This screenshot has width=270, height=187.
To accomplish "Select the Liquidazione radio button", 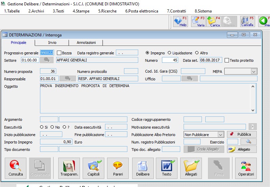I will (169, 53).
